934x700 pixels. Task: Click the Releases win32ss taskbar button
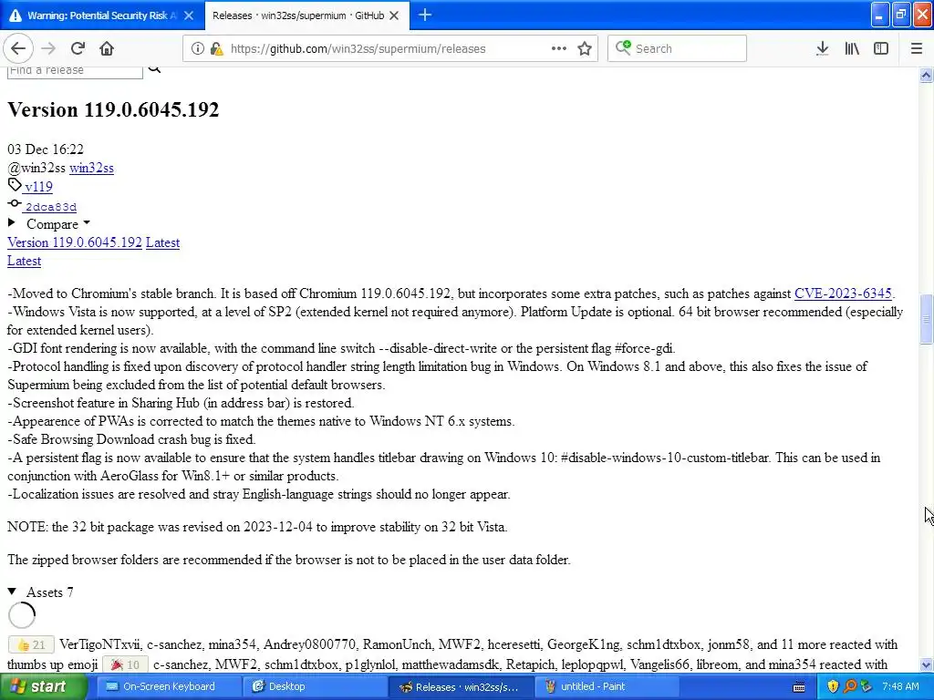(461, 686)
